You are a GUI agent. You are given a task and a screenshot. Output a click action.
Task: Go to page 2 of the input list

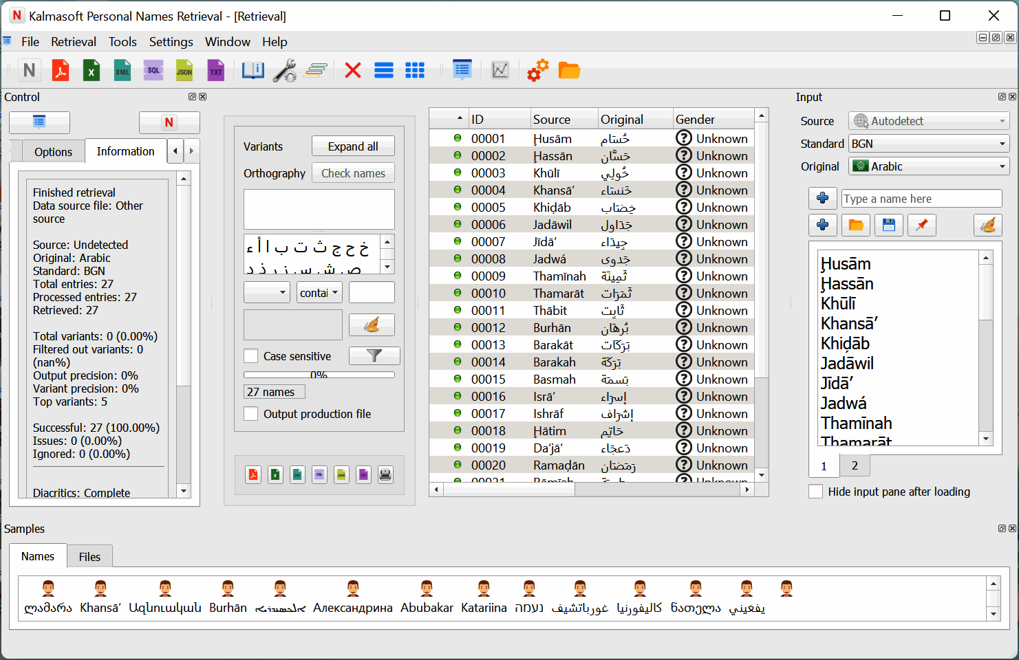click(x=855, y=465)
